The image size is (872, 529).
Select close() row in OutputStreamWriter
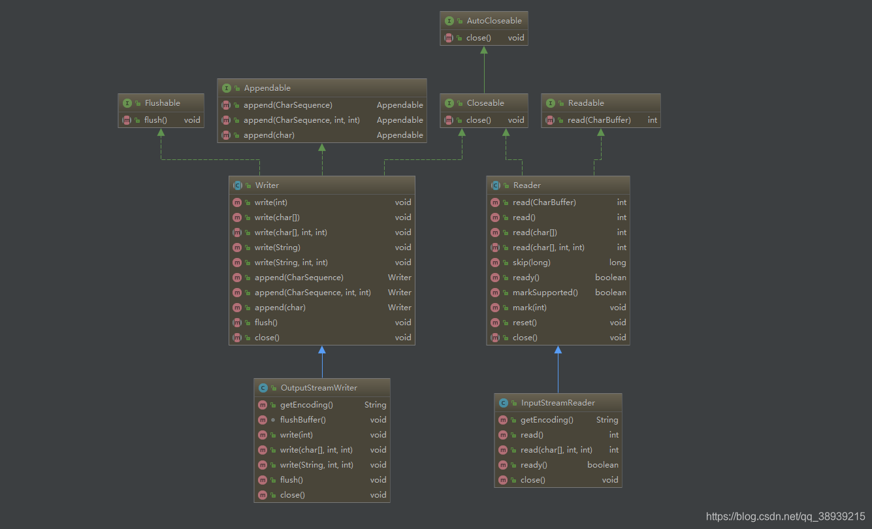322,495
